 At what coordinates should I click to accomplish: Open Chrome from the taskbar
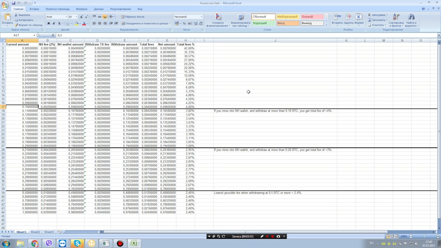pyautogui.click(x=35, y=244)
